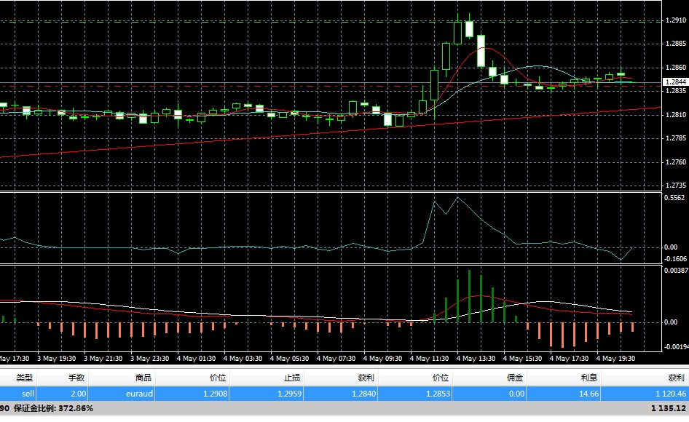The width and height of the screenshot is (689, 422).
Task: Click the '4 May 15:30' time label
Action: click(x=522, y=358)
